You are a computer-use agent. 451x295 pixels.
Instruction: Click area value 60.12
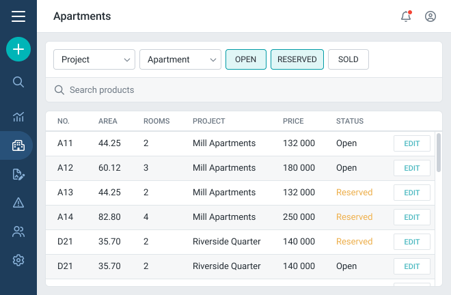coord(109,167)
